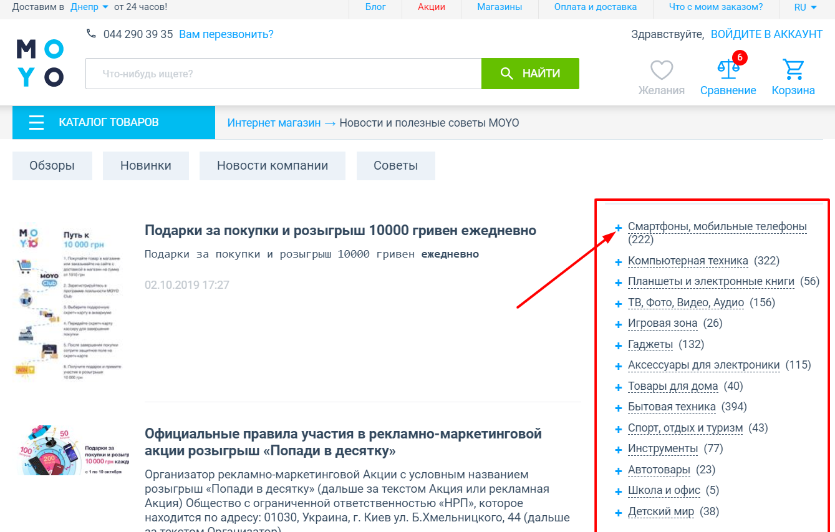Open the city dropdown Днепр

coord(89,7)
